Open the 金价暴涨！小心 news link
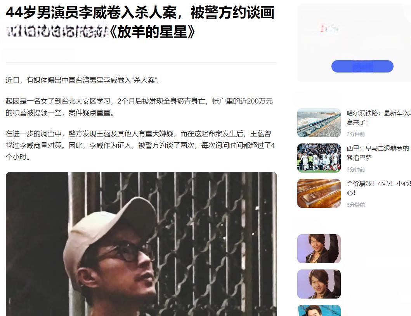This screenshot has height=316, width=411. pos(379,188)
